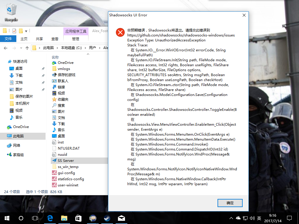The image size is (299, 224).
Task: Select the nuuid file
Action: [x=62, y=155]
